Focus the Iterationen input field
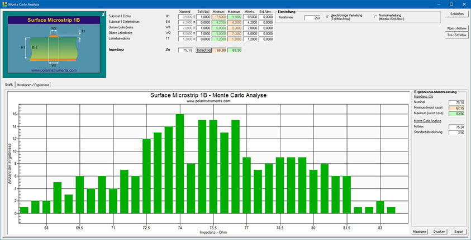 [312, 18]
